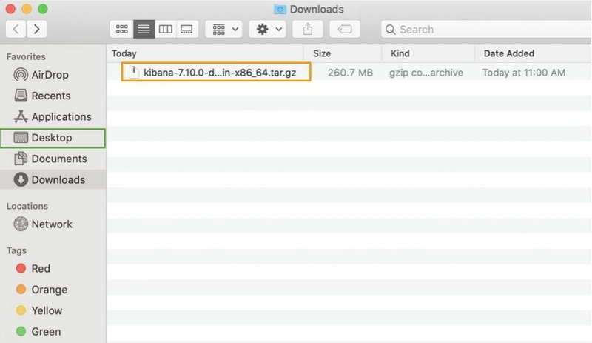Sort by the Kind column header
The height and width of the screenshot is (343, 592).
[x=428, y=53]
